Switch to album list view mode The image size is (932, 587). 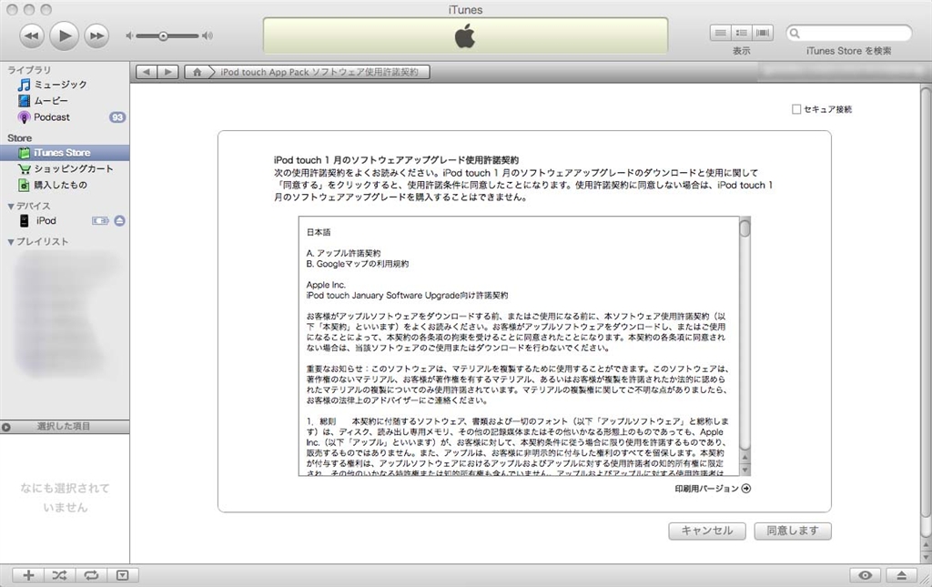pyautogui.click(x=741, y=33)
